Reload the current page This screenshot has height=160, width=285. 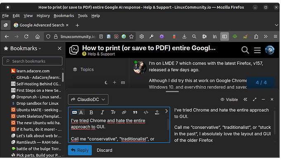pos(26,37)
